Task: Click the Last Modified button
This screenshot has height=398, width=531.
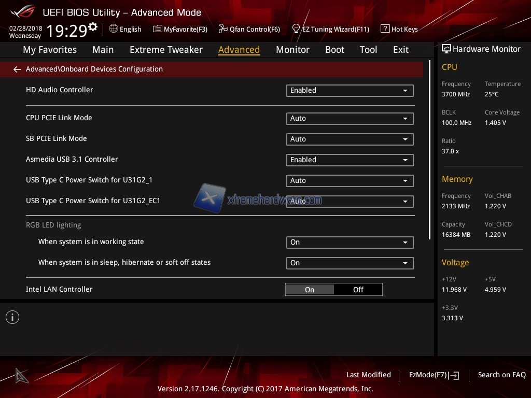Action: [x=368, y=375]
